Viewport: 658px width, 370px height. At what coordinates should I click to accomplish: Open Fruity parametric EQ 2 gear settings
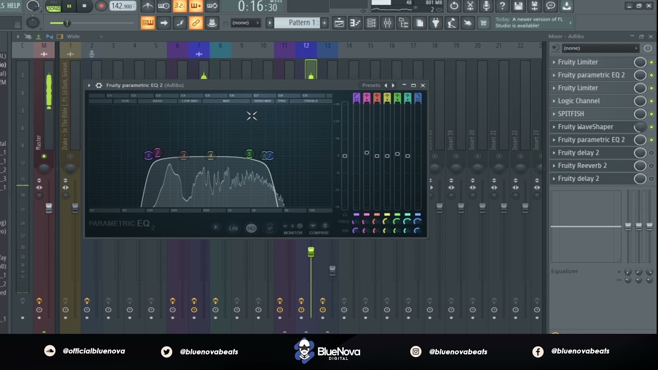(x=99, y=85)
